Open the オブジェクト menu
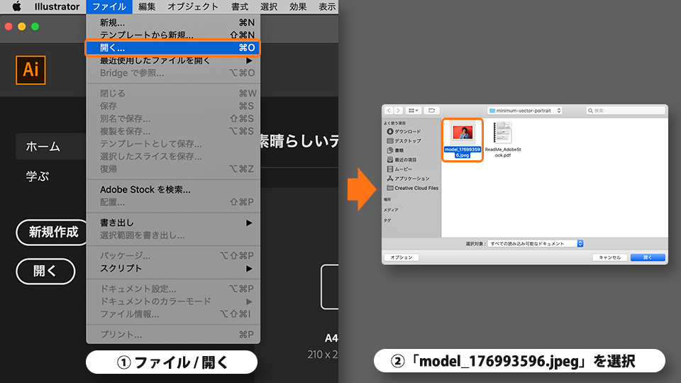Viewport: 681px width, 383px height. pos(193,6)
